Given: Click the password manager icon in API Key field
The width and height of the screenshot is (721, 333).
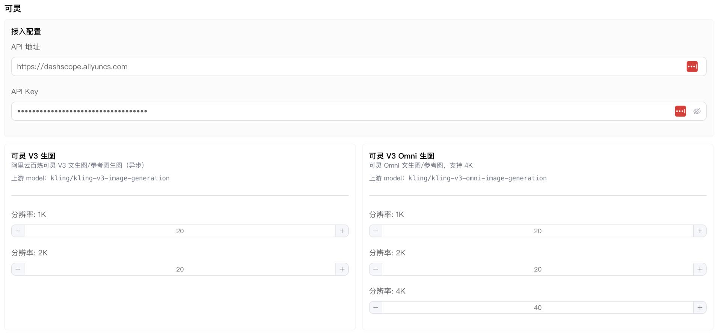Looking at the screenshot, I should click(680, 111).
